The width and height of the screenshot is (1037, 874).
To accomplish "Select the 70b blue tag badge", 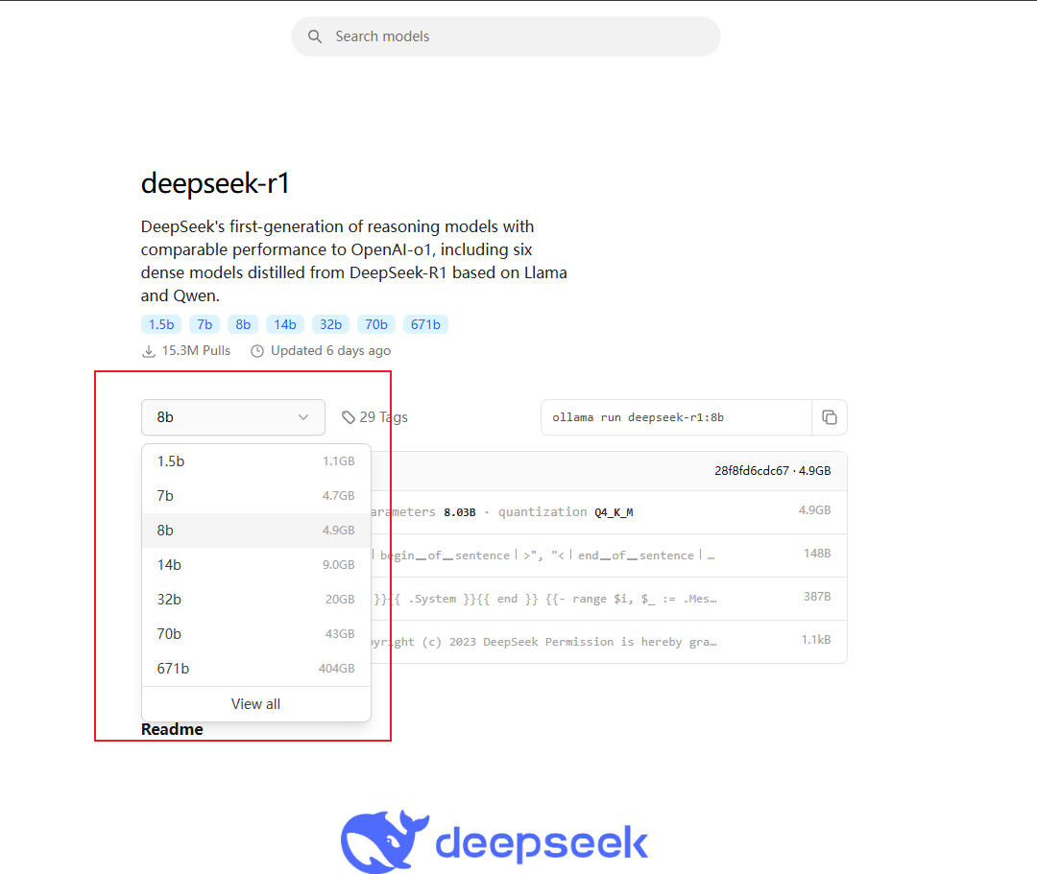I will (376, 324).
